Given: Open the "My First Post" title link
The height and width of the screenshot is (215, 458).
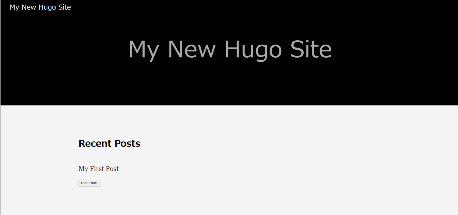Looking at the screenshot, I should (98, 169).
